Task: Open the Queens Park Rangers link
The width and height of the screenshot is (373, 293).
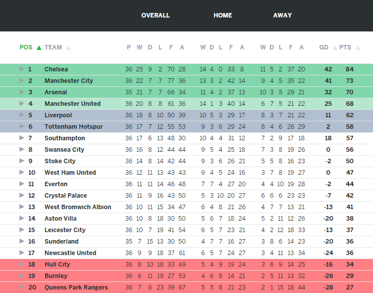Action: (x=76, y=288)
